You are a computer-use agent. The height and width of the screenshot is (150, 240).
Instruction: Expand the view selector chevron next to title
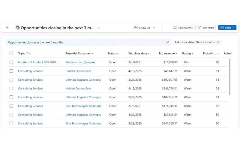pyautogui.click(x=99, y=28)
